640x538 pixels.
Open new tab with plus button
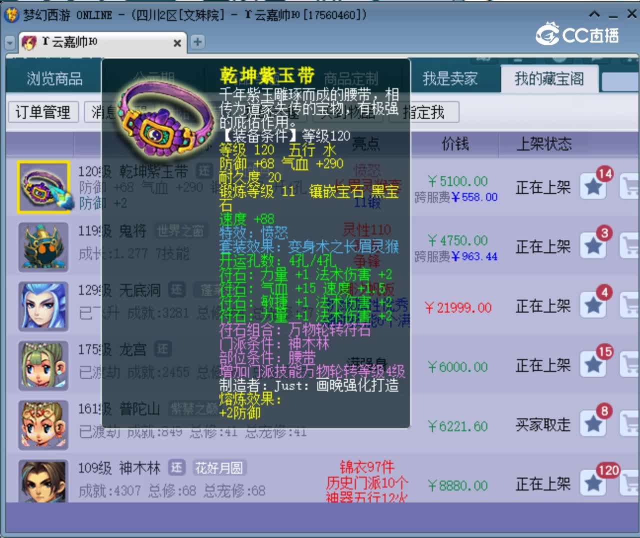click(197, 42)
